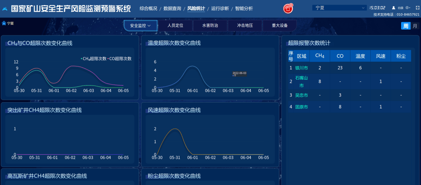Open 综合概况 menu
This screenshot has height=185, width=421.
(x=148, y=9)
